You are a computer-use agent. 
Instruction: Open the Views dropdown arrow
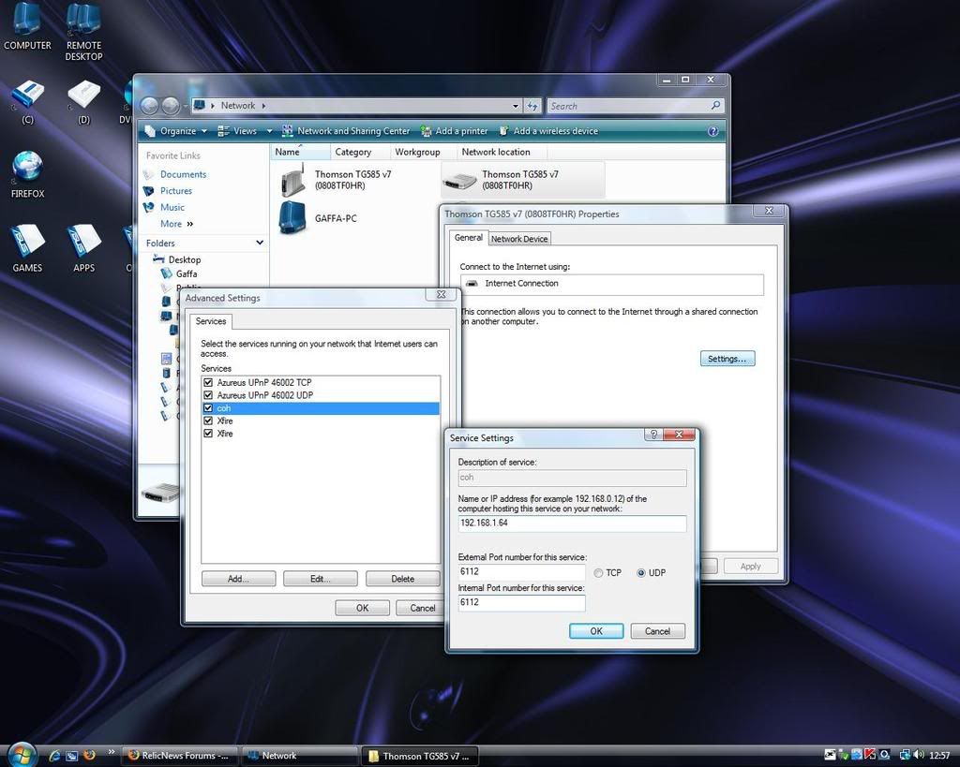click(269, 131)
